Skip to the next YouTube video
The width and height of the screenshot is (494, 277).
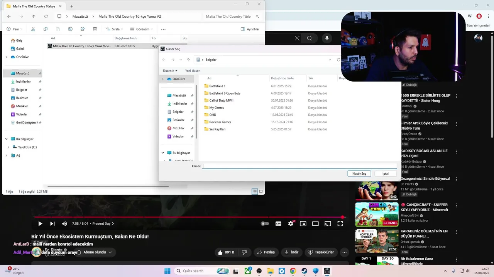click(52, 224)
